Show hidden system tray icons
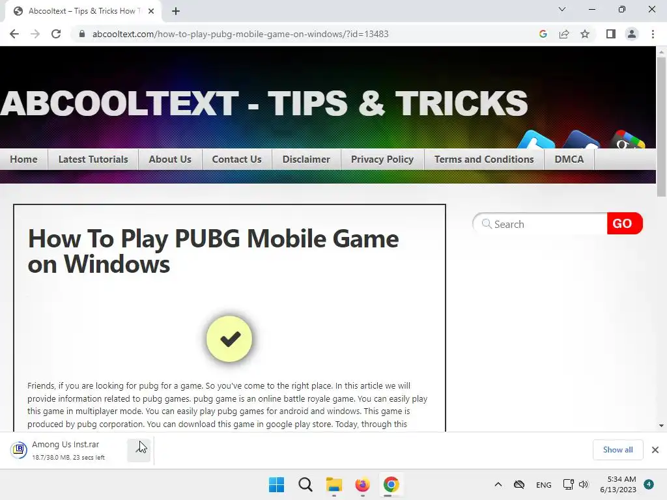667x500 pixels. pyautogui.click(x=498, y=484)
